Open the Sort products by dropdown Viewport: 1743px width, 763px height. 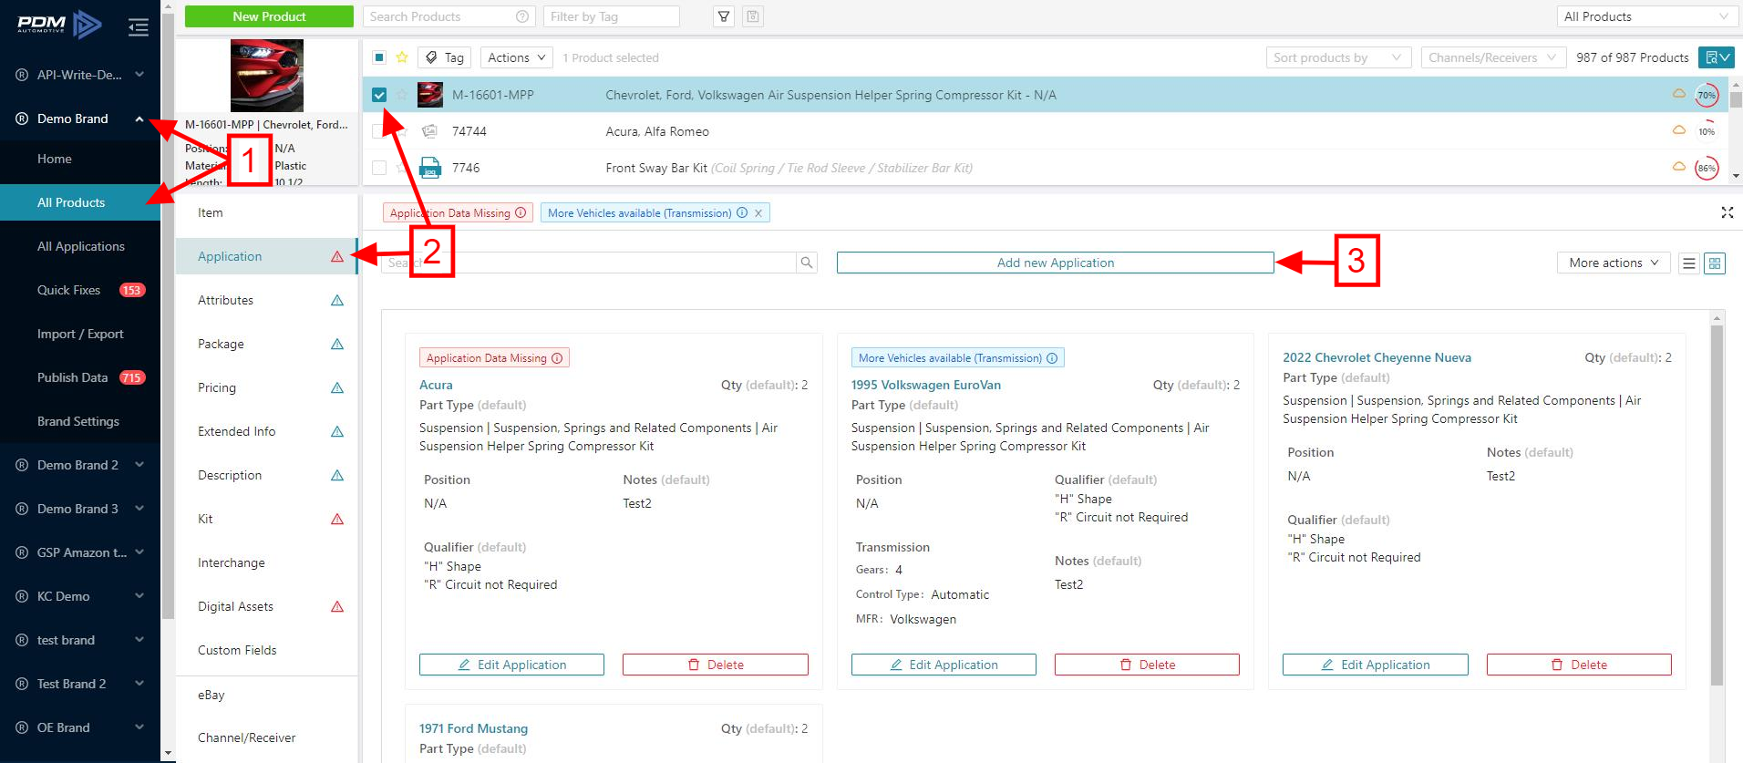point(1338,57)
